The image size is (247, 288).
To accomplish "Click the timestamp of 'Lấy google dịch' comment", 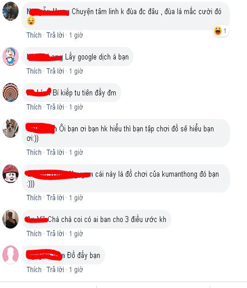I will [76, 71].
